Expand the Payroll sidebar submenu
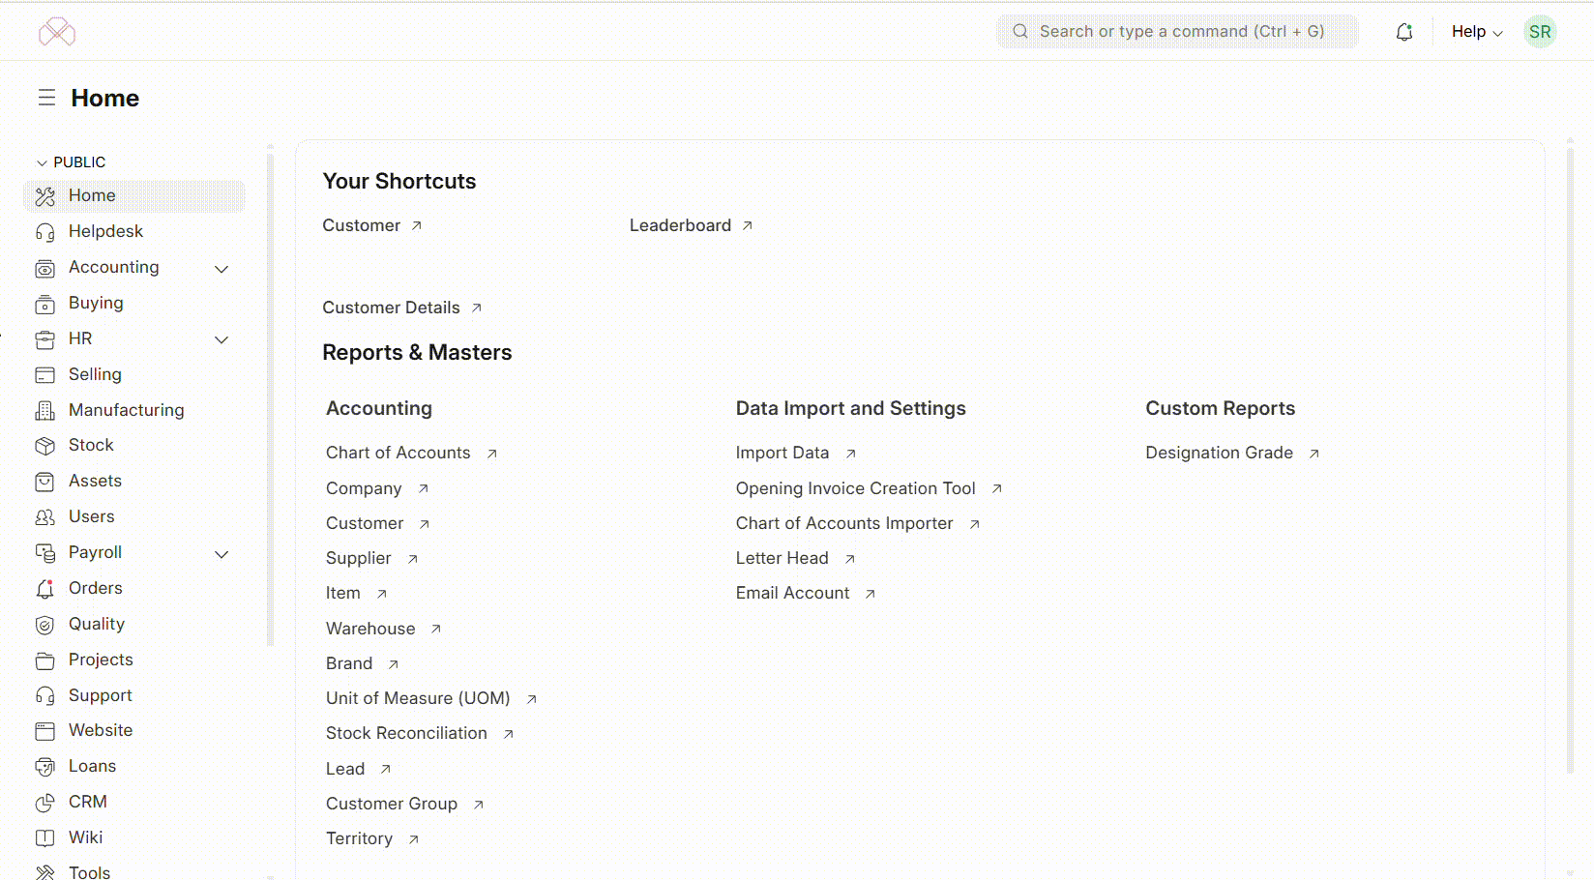Viewport: 1594px width, 880px height. 221,554
